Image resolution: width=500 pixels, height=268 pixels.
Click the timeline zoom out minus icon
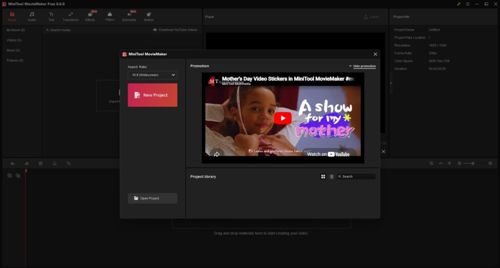pos(459,163)
